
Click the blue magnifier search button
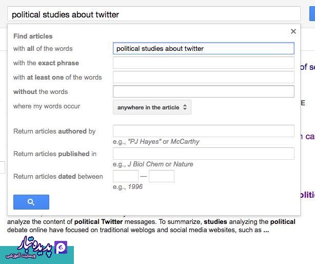(31, 202)
